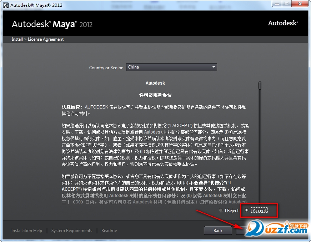This screenshot has width=311, height=242.
Task: Click the Install > License Agreement breadcrumb
Action: tap(37, 39)
